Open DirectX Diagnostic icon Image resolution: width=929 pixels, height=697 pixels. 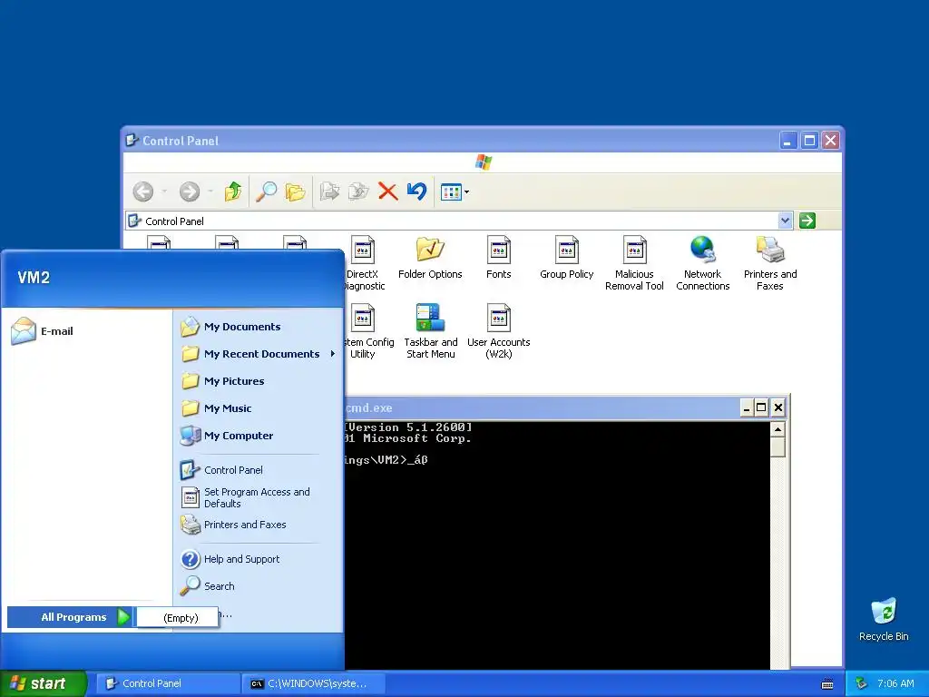pos(363,263)
